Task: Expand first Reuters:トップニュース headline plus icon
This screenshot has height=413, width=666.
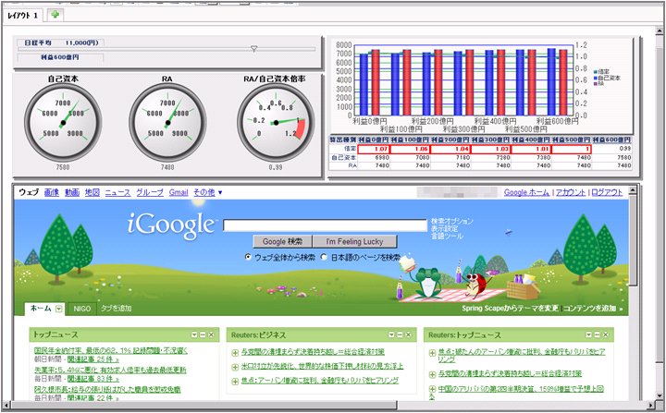Action: [x=432, y=353]
